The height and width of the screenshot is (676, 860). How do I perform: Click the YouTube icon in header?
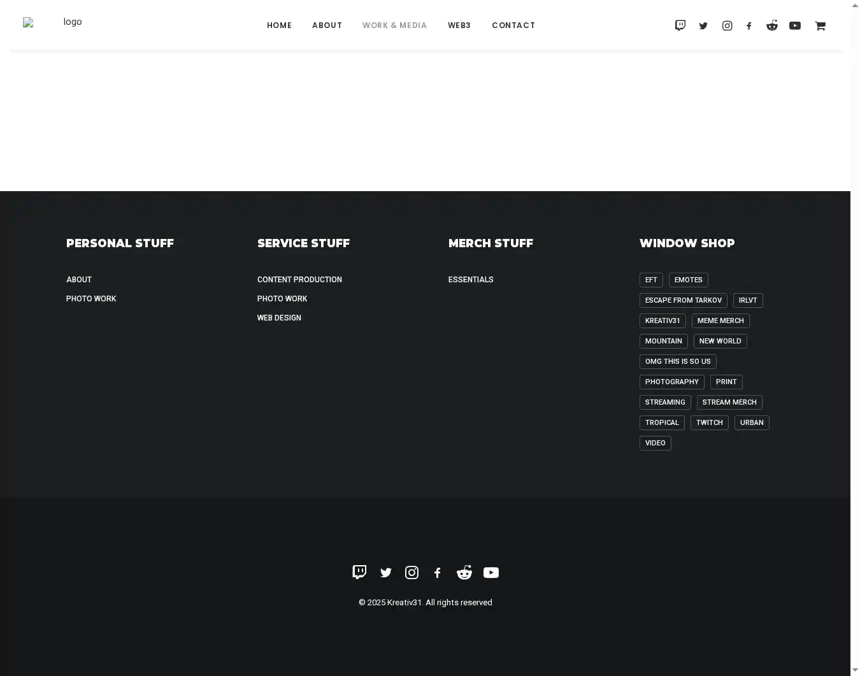795,26
